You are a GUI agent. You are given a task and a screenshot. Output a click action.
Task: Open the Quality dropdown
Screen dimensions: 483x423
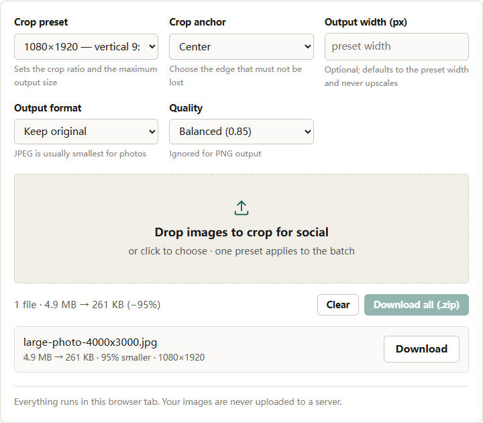pos(241,132)
